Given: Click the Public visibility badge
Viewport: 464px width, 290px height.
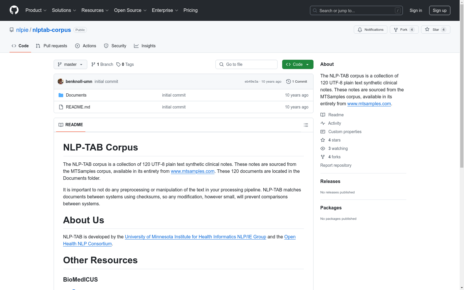Looking at the screenshot, I should 80,30.
